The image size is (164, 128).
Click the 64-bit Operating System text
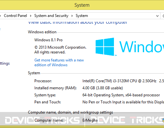[121, 95]
